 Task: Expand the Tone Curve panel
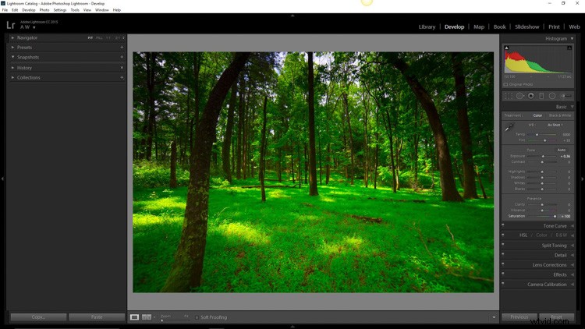pyautogui.click(x=572, y=226)
